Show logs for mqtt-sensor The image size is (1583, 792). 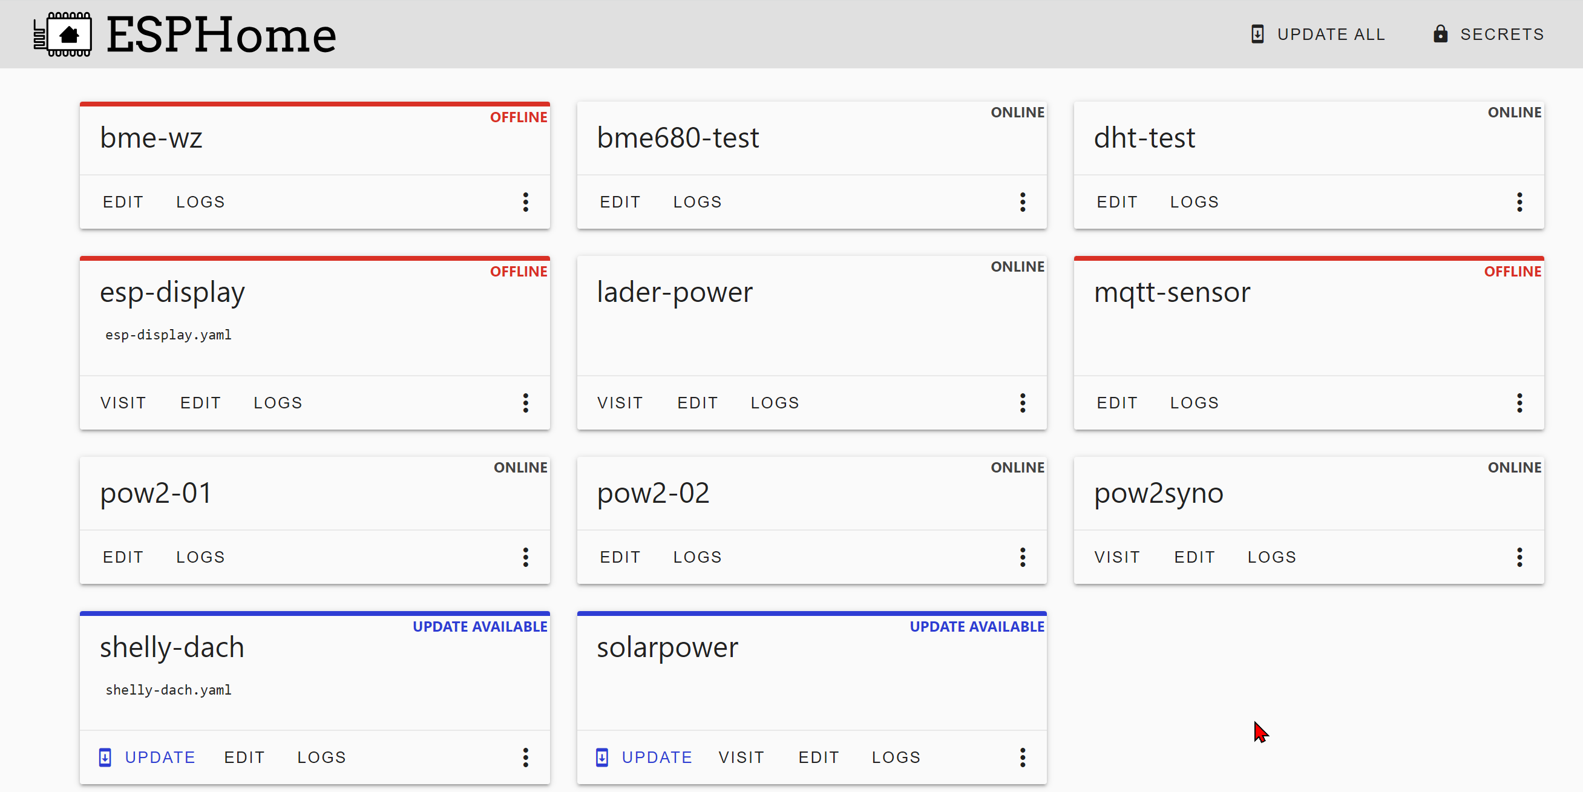[x=1194, y=403]
